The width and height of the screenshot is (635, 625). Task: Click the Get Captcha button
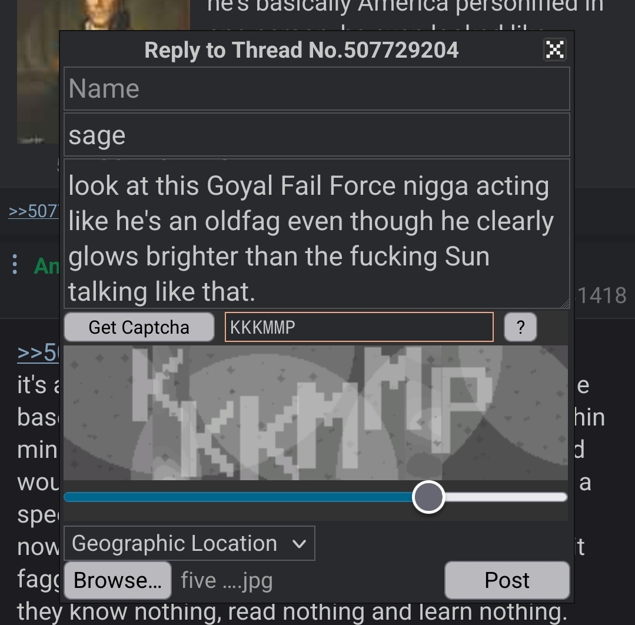139,327
